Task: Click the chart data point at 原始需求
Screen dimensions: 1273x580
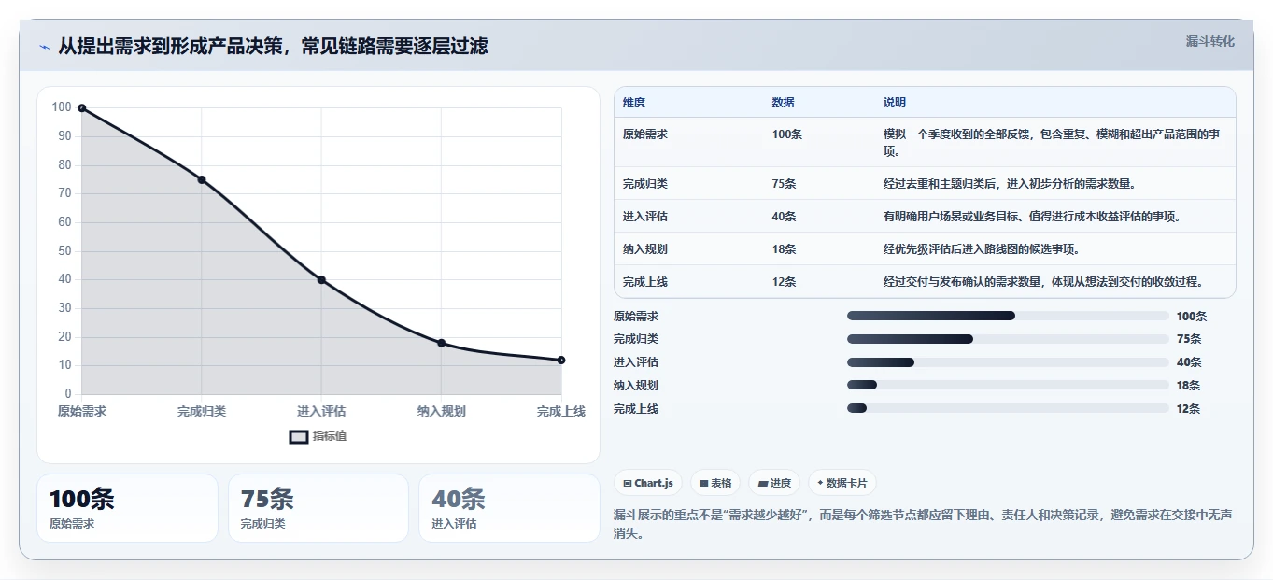Action: [x=82, y=108]
